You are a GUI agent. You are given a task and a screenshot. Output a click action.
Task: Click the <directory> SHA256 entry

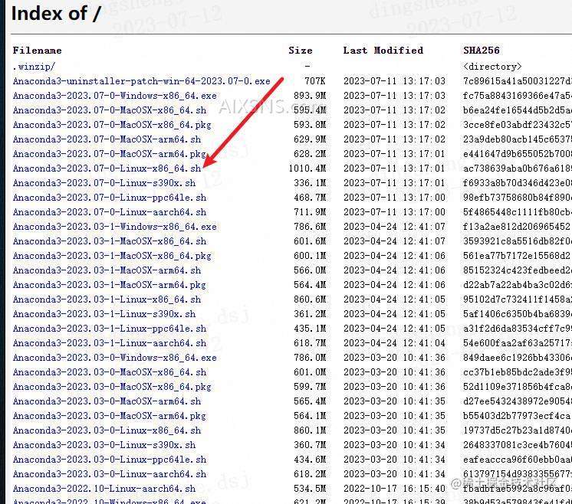click(x=492, y=67)
